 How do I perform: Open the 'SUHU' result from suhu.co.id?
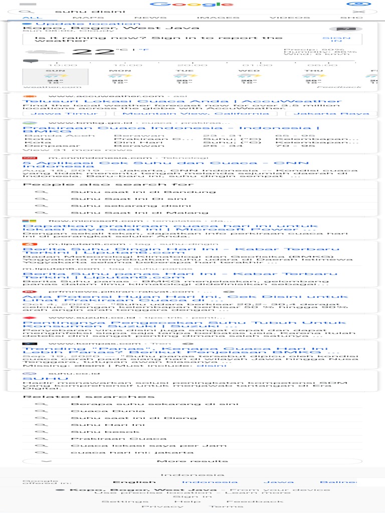coord(45,379)
